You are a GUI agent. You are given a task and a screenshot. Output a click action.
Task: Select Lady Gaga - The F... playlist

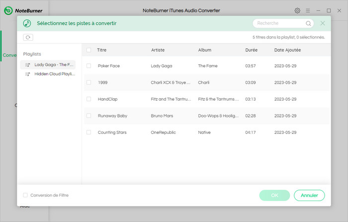(x=48, y=65)
